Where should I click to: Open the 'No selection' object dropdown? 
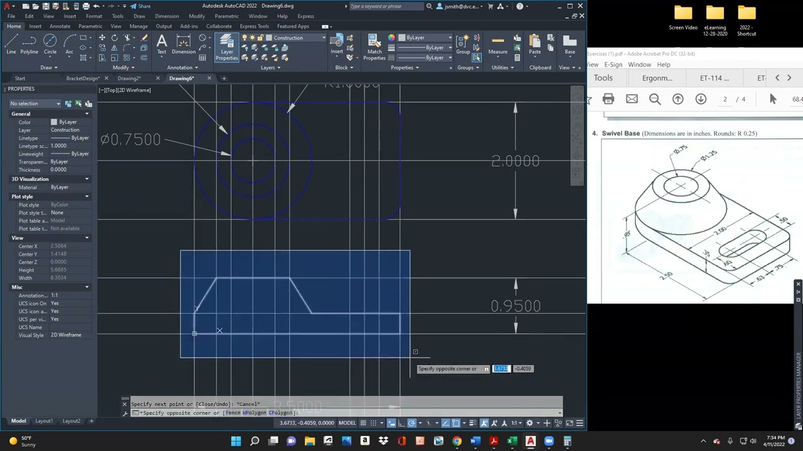click(x=35, y=103)
